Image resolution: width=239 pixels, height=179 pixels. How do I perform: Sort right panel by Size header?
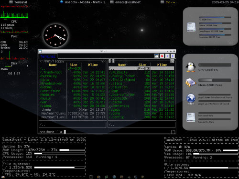point(142,65)
